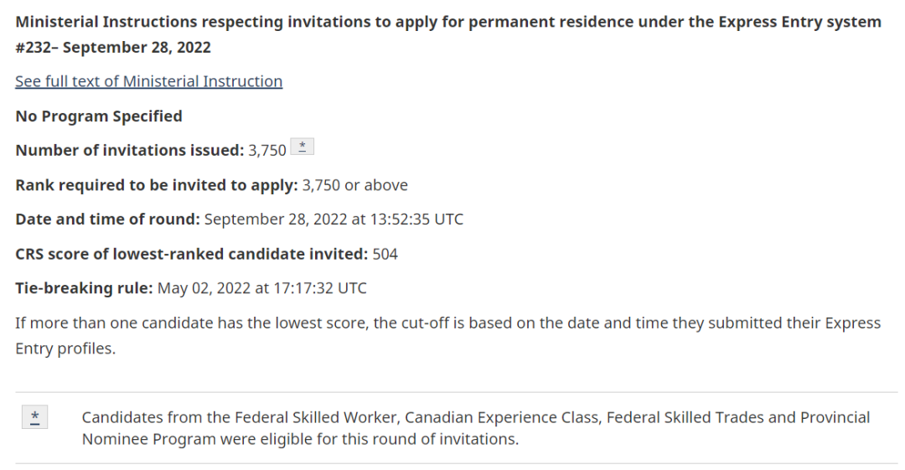Select the 3,750 or above rank value
Image resolution: width=905 pixels, height=470 pixels.
pos(355,185)
